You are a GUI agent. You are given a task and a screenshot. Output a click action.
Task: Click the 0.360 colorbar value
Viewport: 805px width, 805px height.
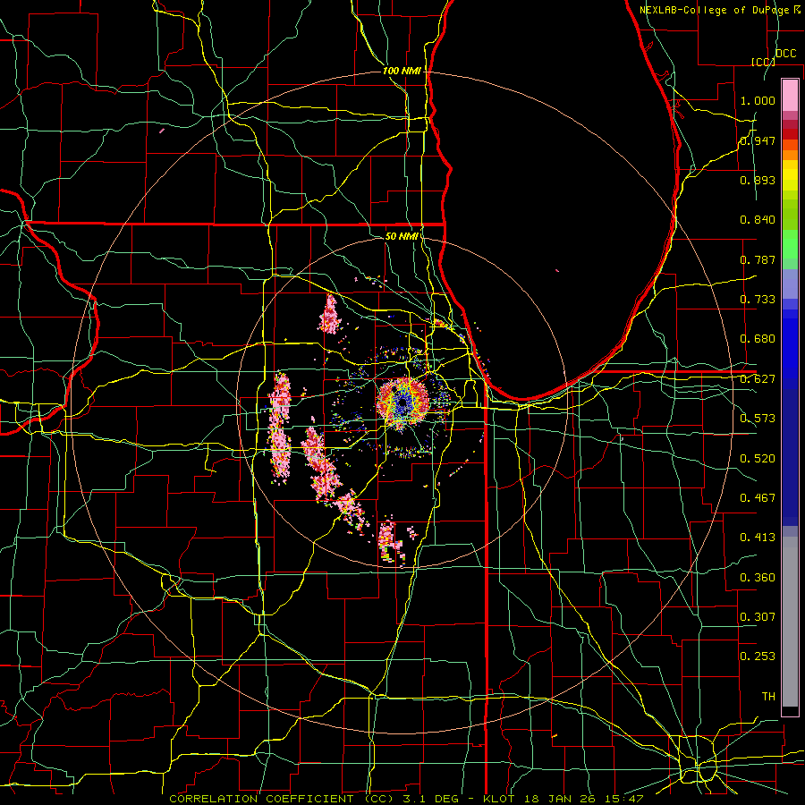point(758,578)
